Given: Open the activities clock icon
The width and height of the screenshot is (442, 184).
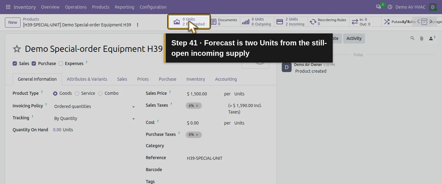Looking at the screenshot, I should coord(390,7).
